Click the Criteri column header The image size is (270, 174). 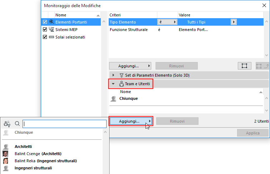tap(133, 15)
